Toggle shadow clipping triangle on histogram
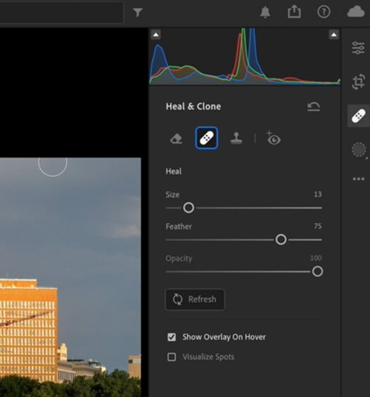Image resolution: width=370 pixels, height=397 pixels. tap(156, 35)
